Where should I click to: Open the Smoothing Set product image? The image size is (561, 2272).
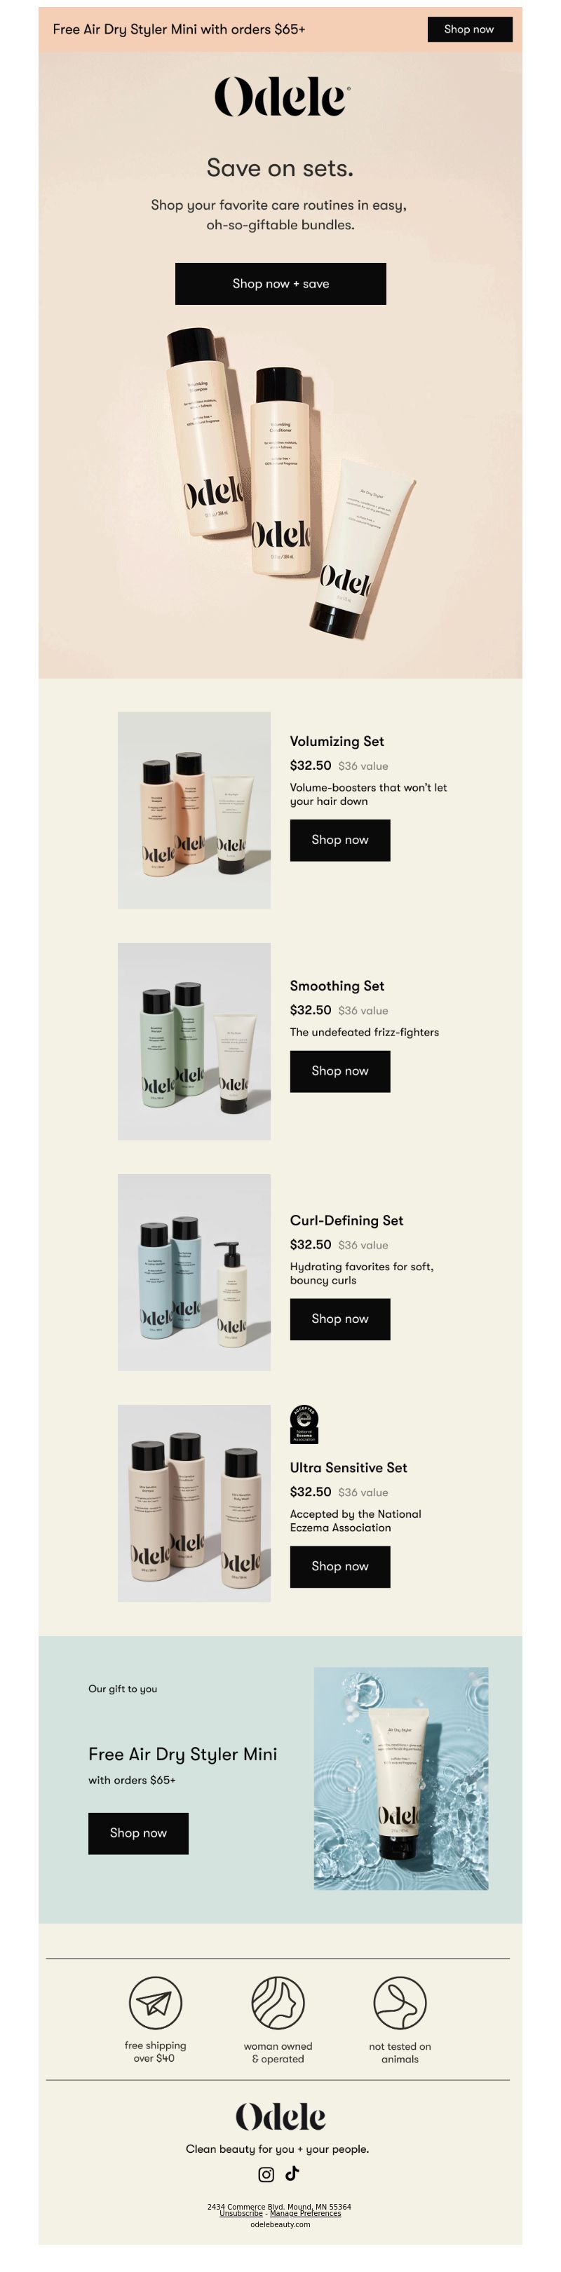194,1042
